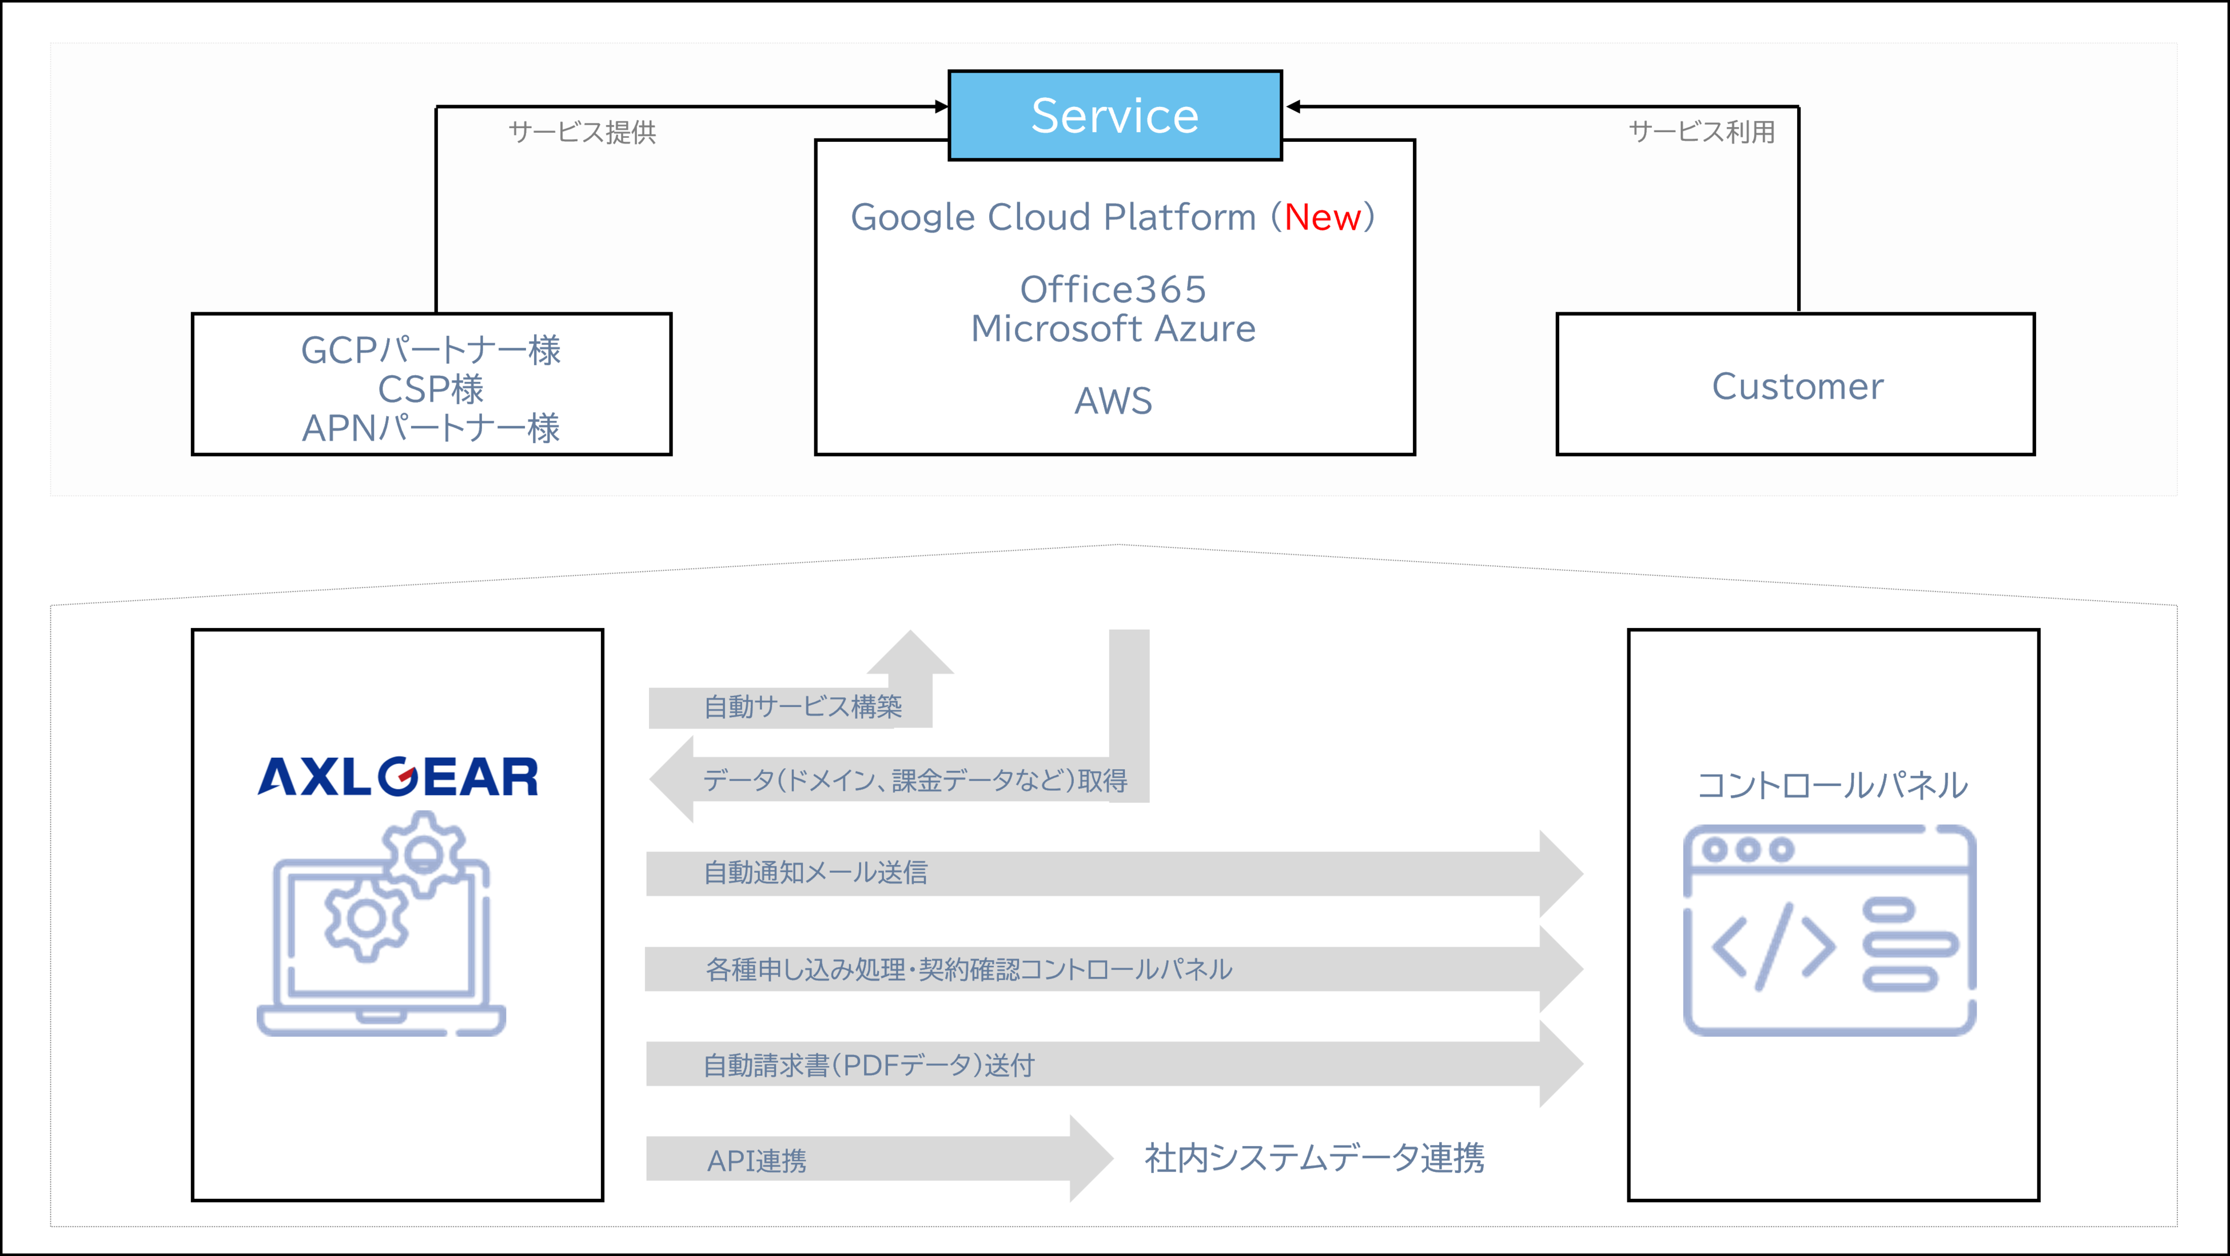Click the AWS entry
This screenshot has height=1256, width=2230.
[x=1112, y=401]
